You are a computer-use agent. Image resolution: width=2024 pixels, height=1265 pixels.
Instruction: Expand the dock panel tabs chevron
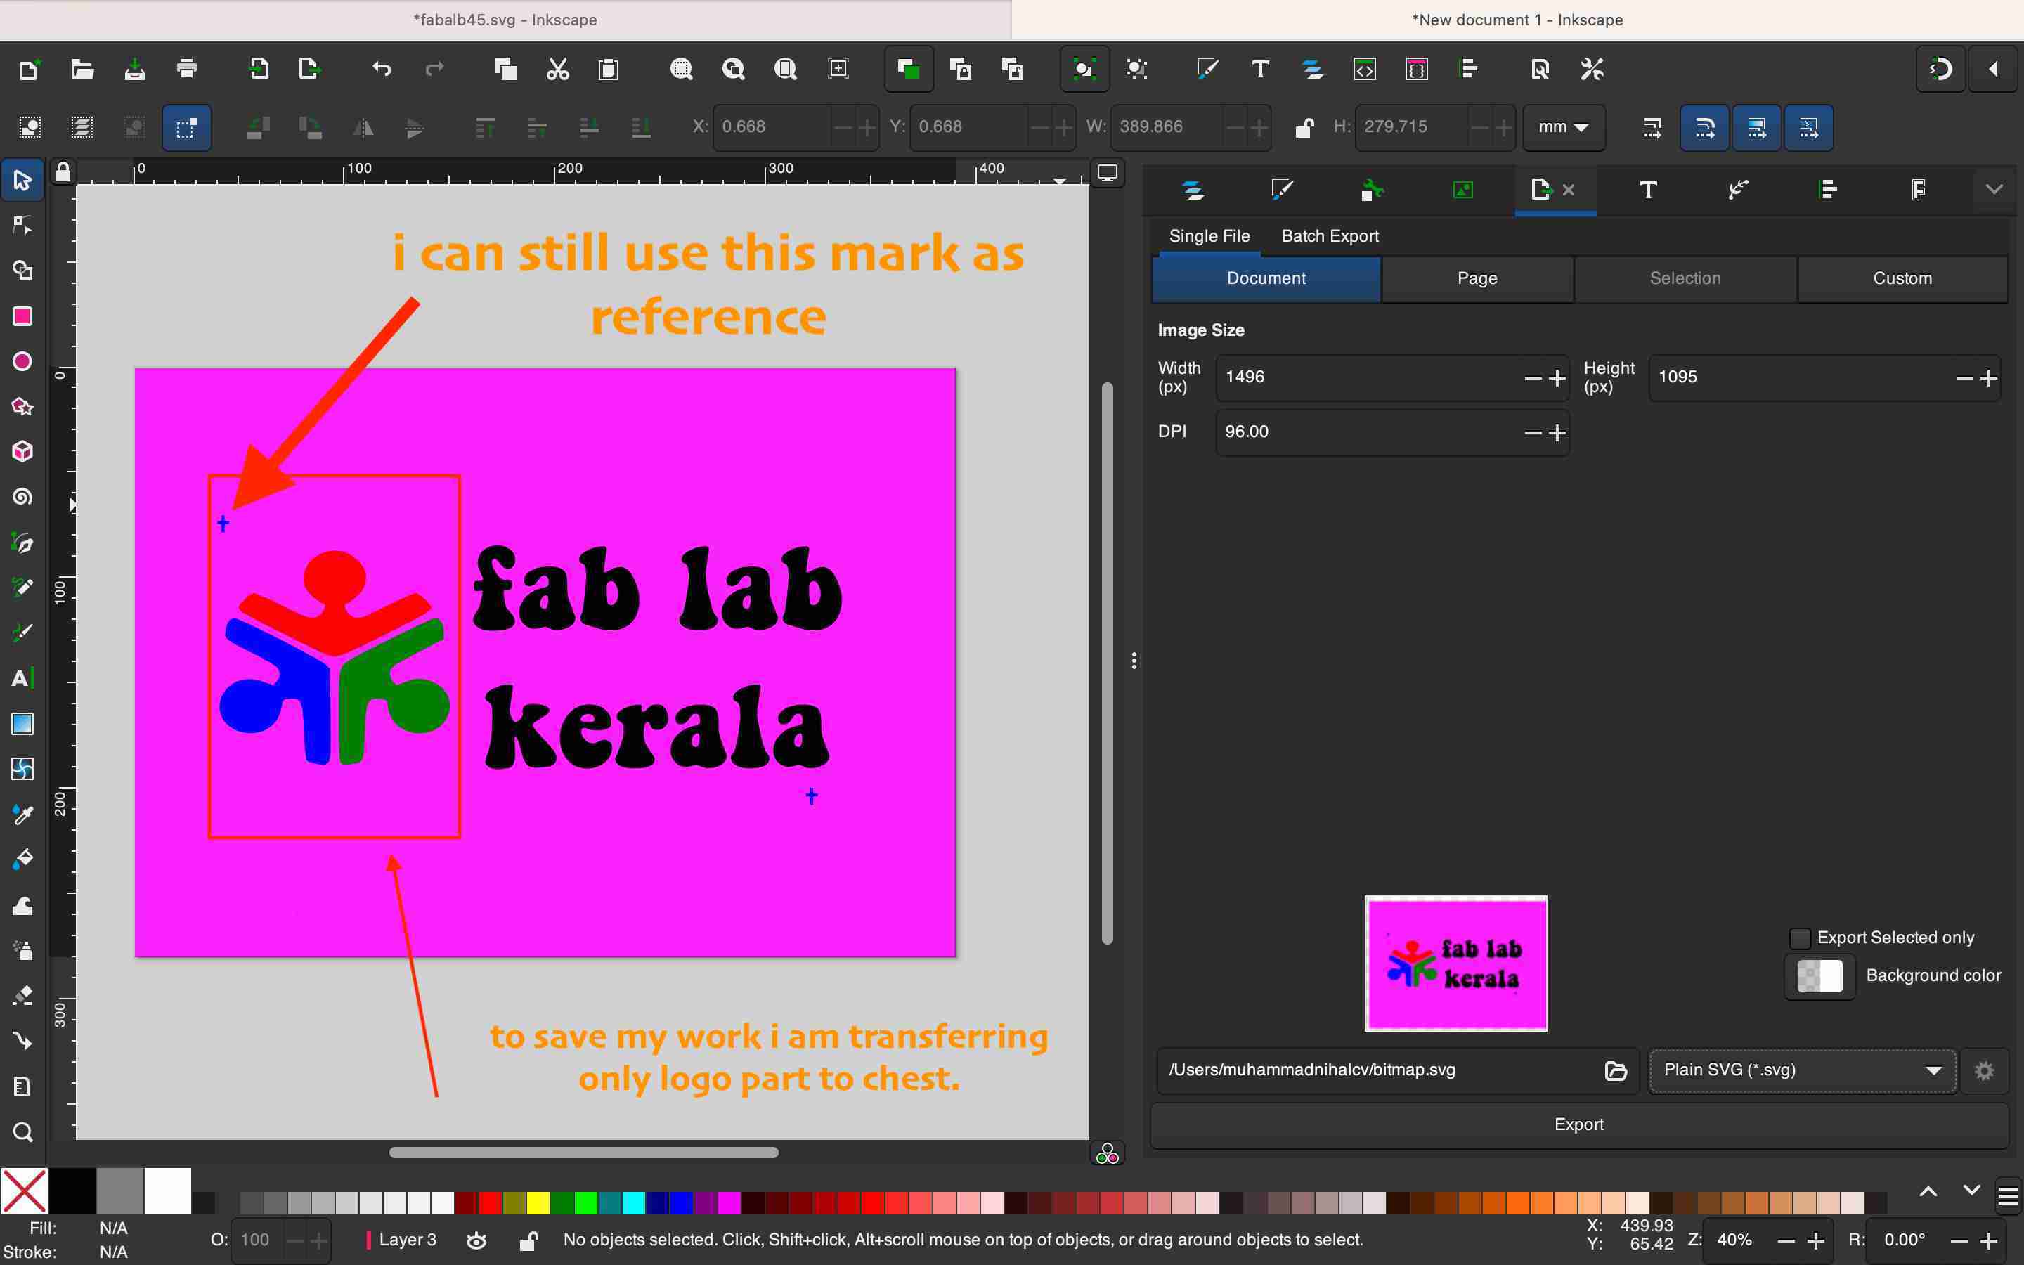pyautogui.click(x=1994, y=189)
